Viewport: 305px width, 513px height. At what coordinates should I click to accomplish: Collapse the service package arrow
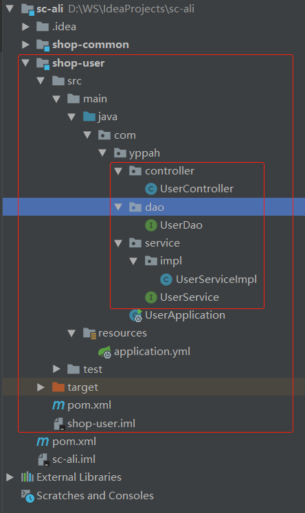click(x=118, y=242)
